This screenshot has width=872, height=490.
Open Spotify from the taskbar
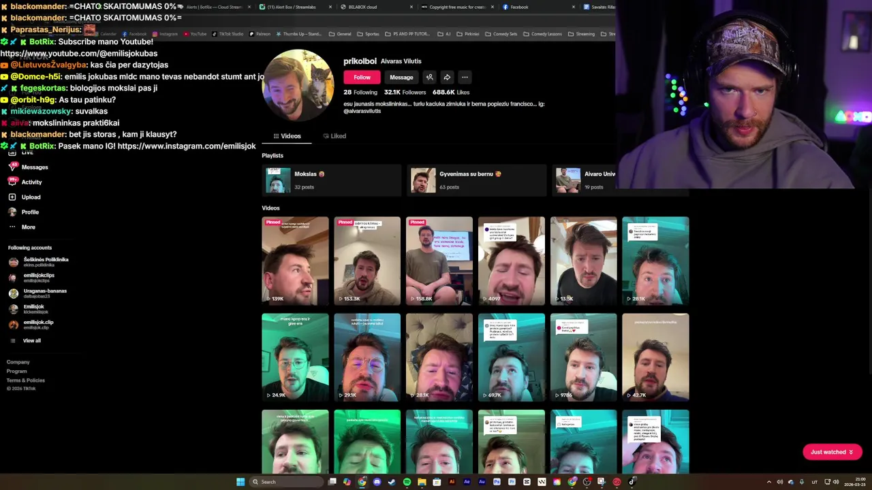tap(407, 482)
